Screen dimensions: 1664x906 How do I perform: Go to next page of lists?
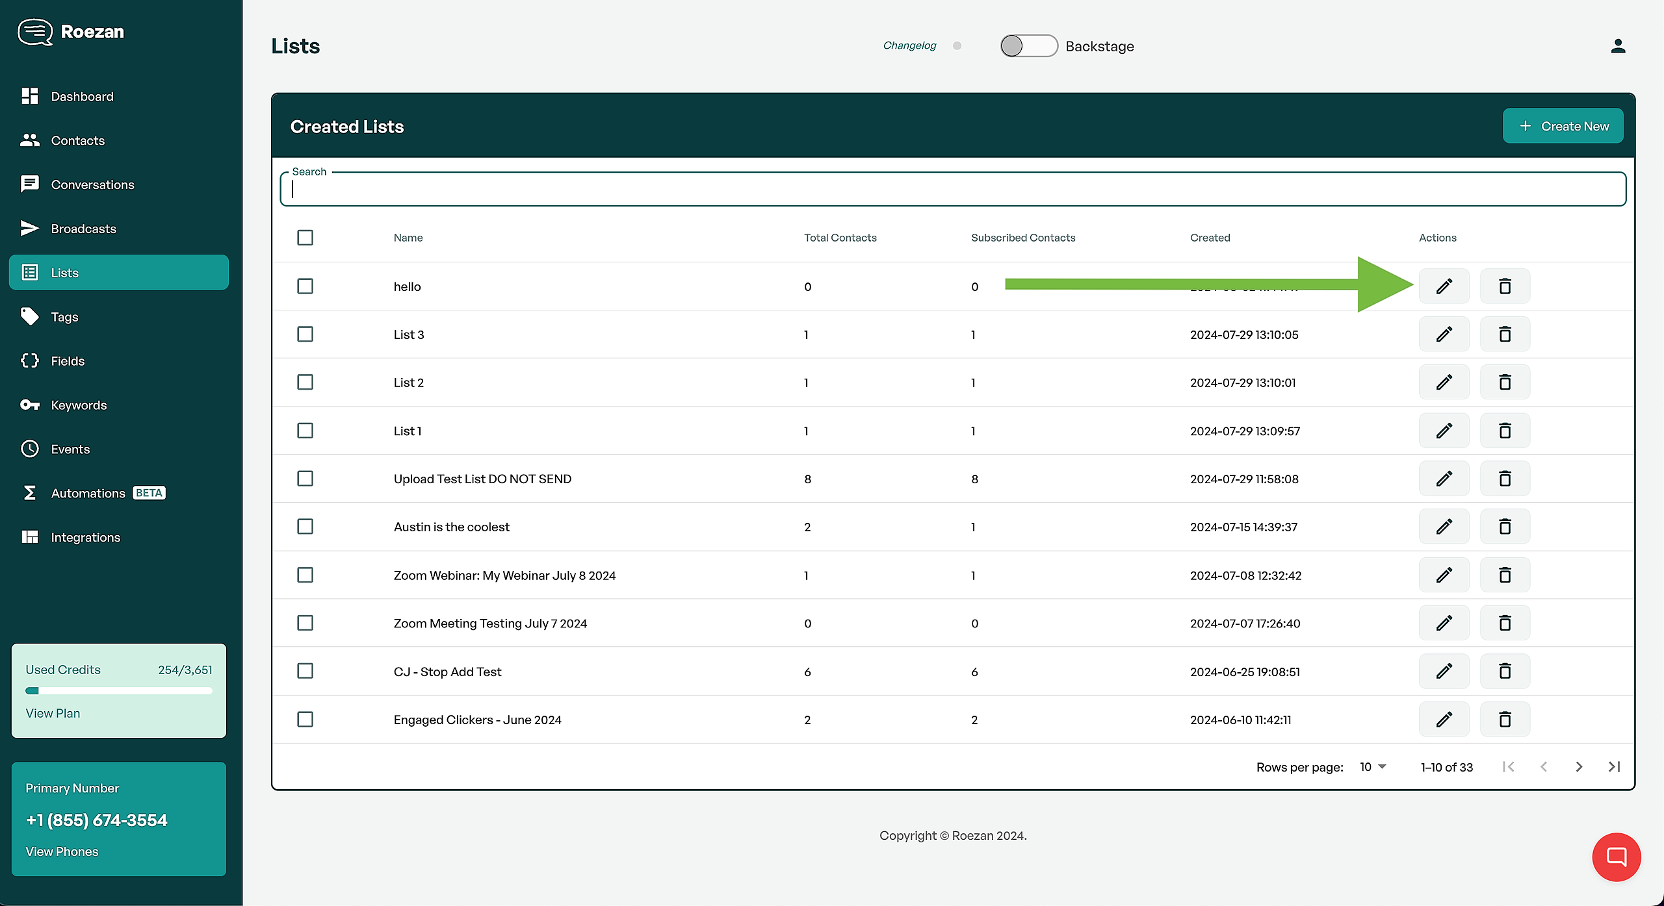1579,767
